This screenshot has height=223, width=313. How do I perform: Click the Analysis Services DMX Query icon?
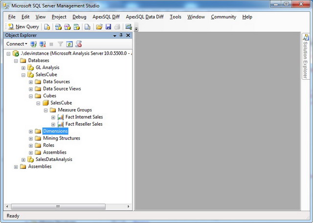67,26
